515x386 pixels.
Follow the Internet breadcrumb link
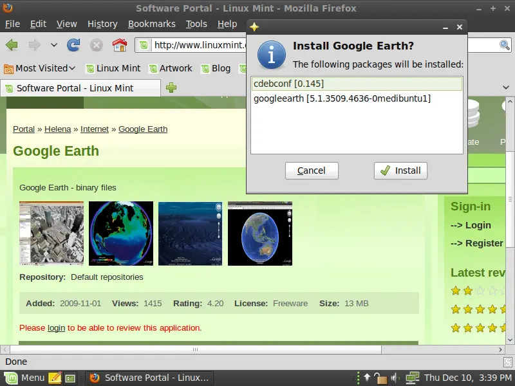click(x=95, y=129)
